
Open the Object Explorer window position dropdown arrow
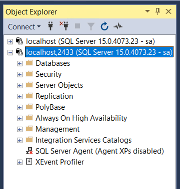147,11
